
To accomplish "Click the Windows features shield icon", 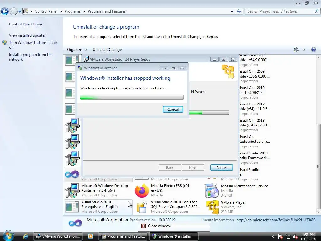I will point(4,43).
